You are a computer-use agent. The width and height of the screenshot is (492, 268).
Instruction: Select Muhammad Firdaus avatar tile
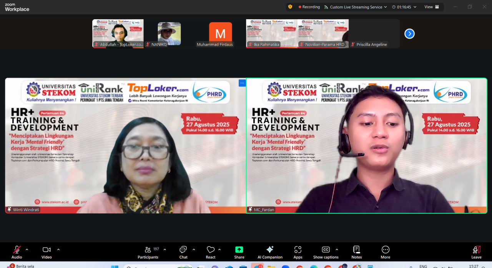point(220,33)
